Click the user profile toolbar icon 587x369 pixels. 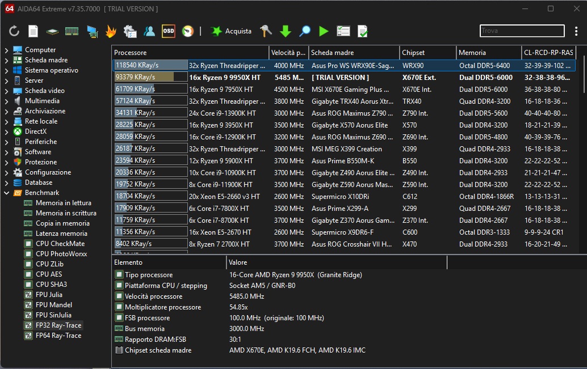point(149,31)
